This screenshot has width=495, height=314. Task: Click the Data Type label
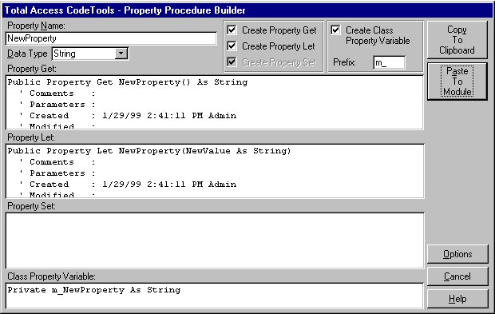click(27, 54)
